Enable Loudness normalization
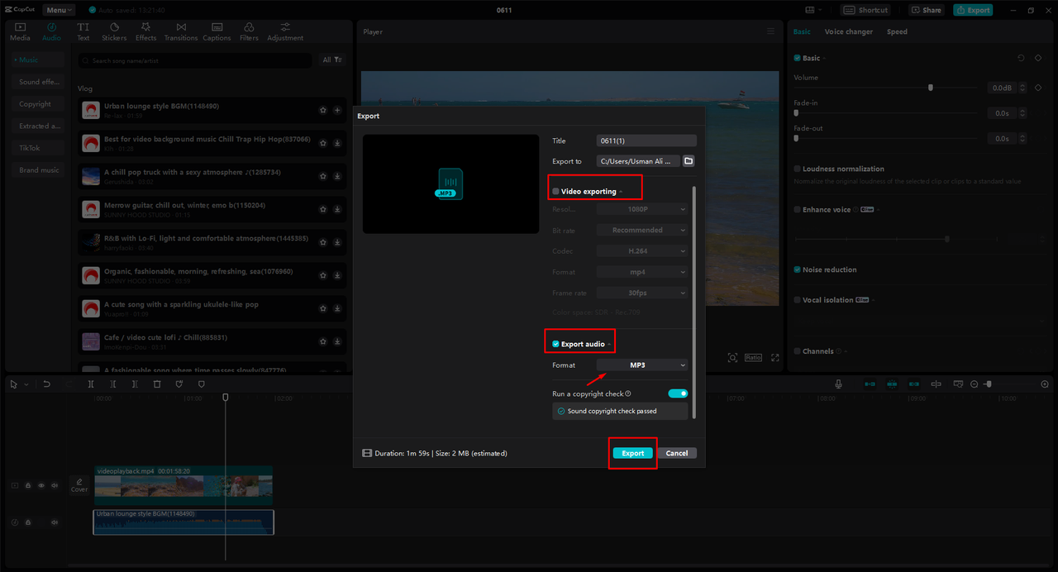 [797, 169]
